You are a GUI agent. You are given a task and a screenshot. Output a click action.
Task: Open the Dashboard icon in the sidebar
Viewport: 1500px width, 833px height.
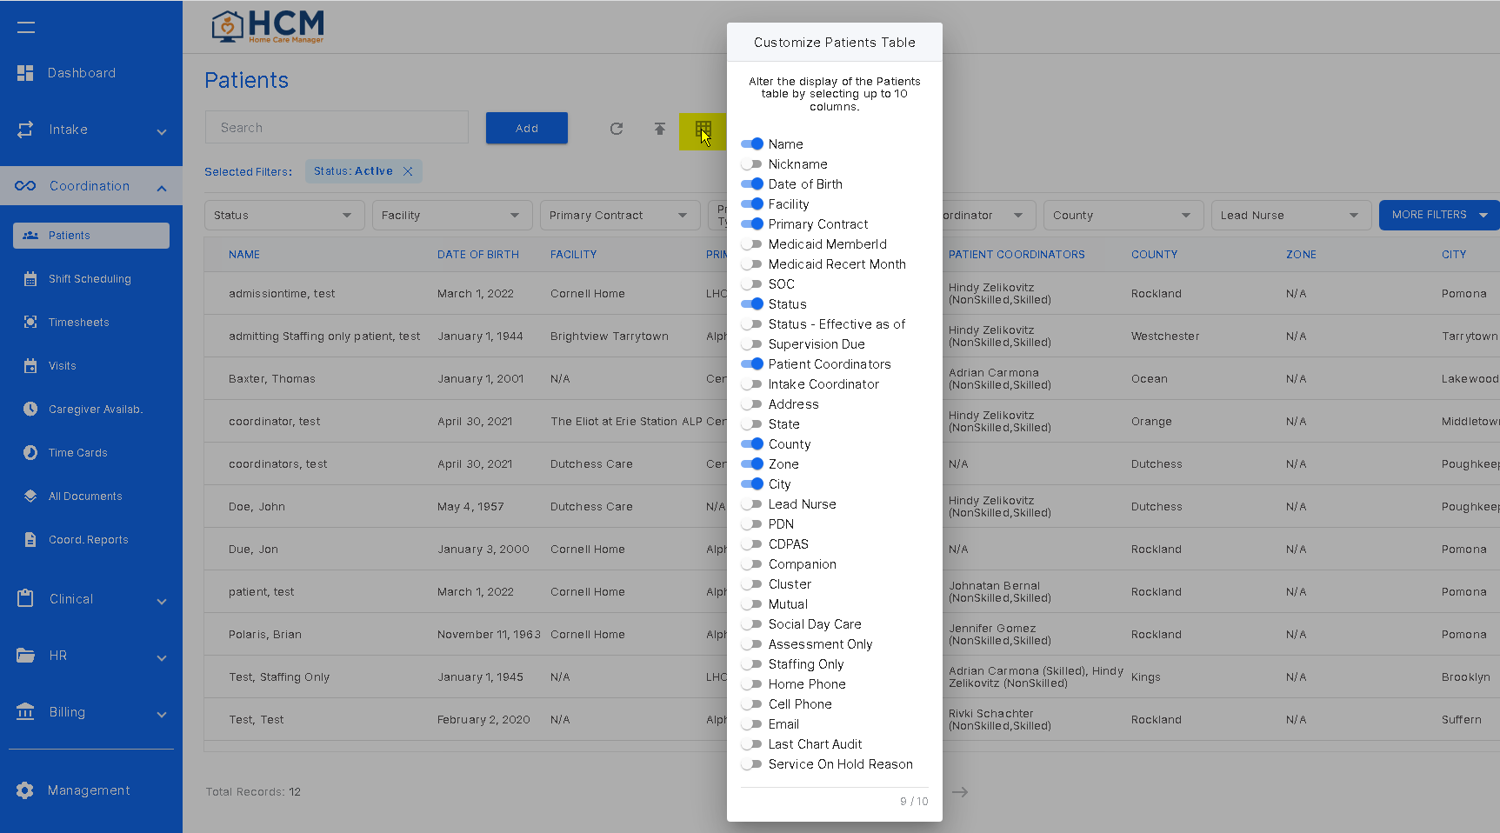click(x=25, y=73)
